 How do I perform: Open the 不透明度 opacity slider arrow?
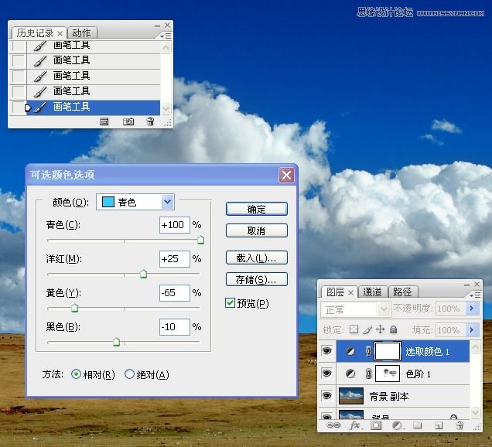point(472,309)
